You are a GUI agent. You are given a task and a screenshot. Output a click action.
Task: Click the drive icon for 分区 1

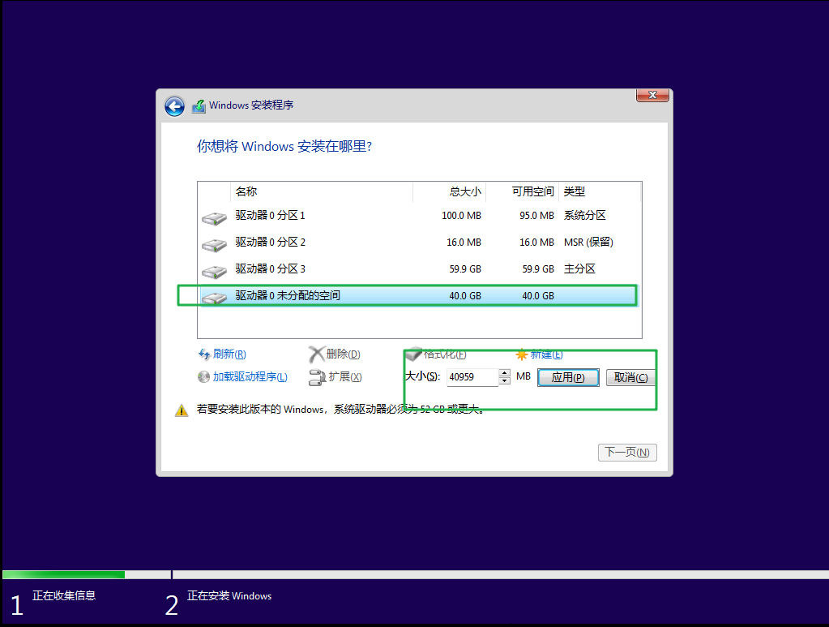pyautogui.click(x=214, y=218)
